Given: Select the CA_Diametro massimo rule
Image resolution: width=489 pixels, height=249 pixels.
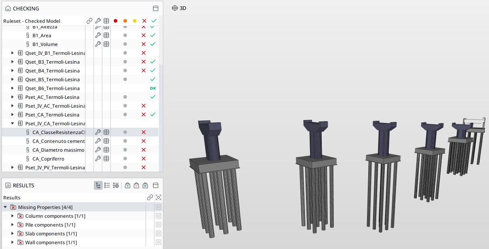Looking at the screenshot, I should pyautogui.click(x=58, y=150).
